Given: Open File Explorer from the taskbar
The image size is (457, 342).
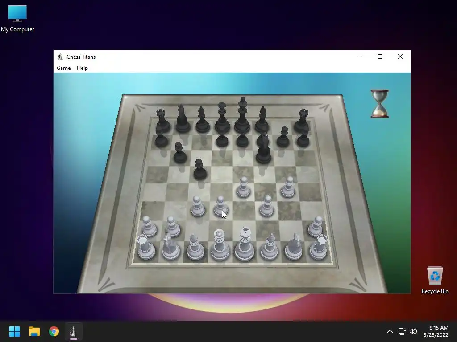Looking at the screenshot, I should 34,331.
